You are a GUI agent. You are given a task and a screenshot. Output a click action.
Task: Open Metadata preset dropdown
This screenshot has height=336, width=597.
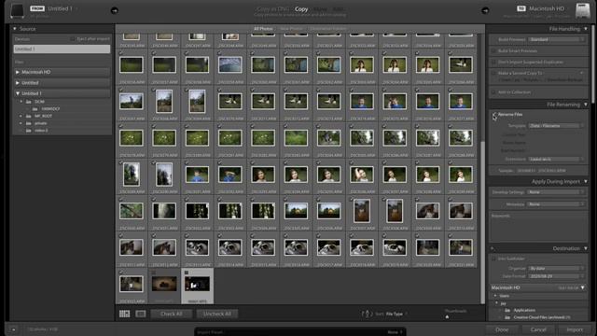[556, 204]
